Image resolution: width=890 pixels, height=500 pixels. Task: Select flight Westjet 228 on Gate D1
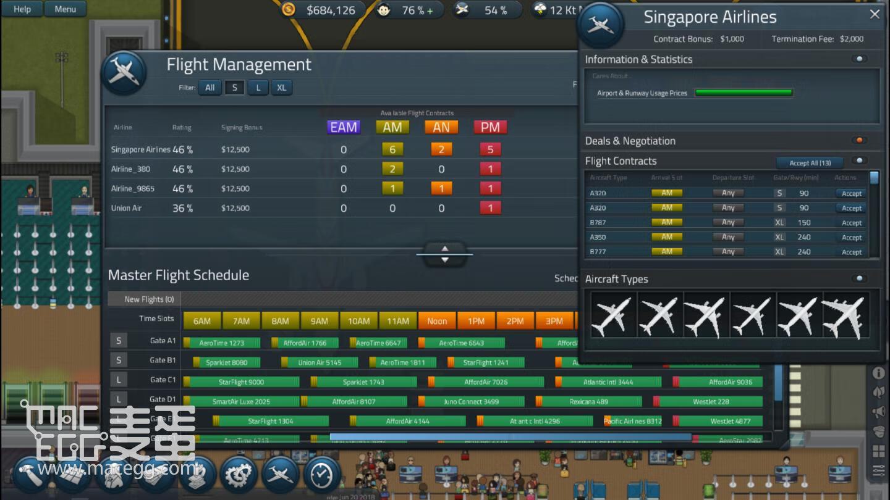click(708, 402)
